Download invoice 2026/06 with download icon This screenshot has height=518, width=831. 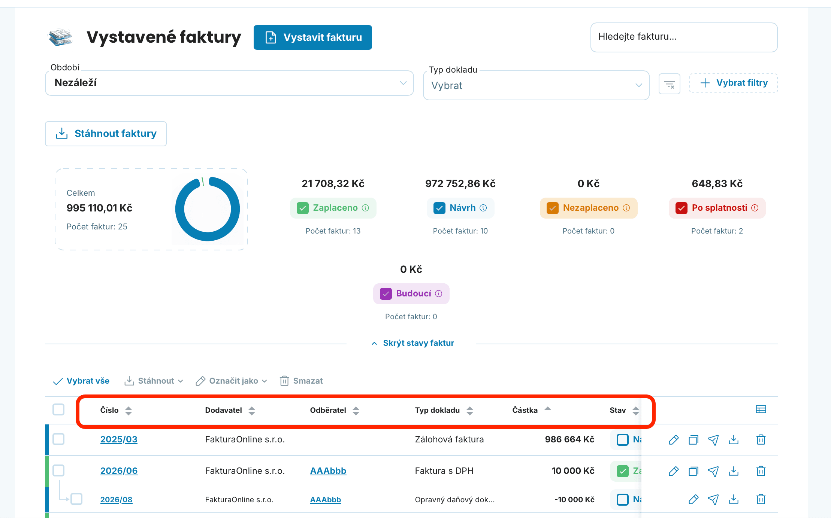(734, 471)
